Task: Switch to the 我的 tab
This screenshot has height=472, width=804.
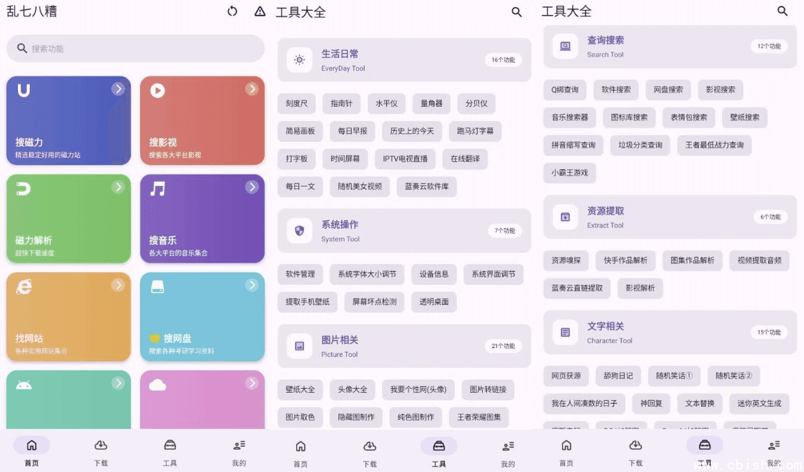Action: point(238,450)
